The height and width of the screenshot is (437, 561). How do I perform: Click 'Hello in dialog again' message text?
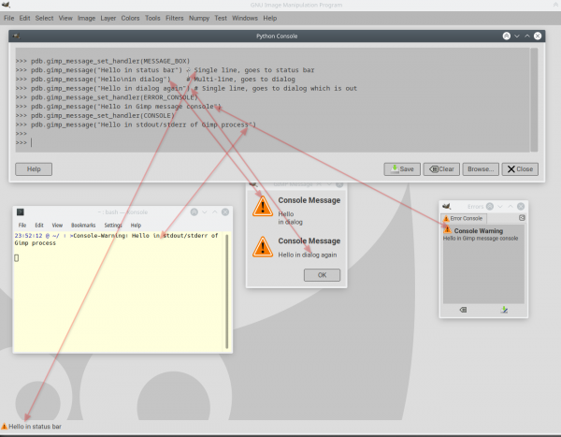point(308,255)
